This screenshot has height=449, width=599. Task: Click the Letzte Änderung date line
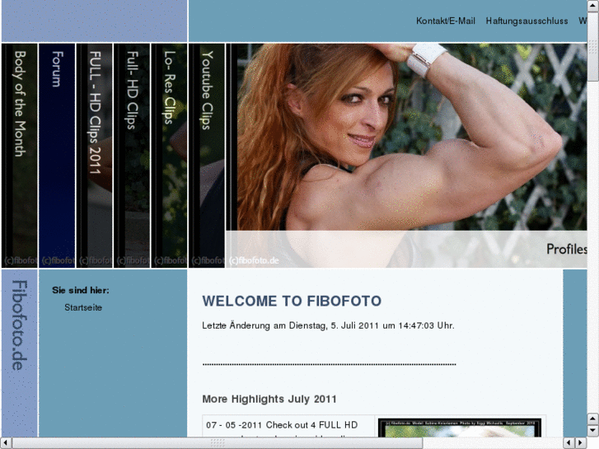coord(328,325)
